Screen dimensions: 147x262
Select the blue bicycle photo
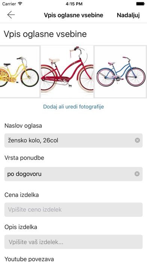(120, 72)
